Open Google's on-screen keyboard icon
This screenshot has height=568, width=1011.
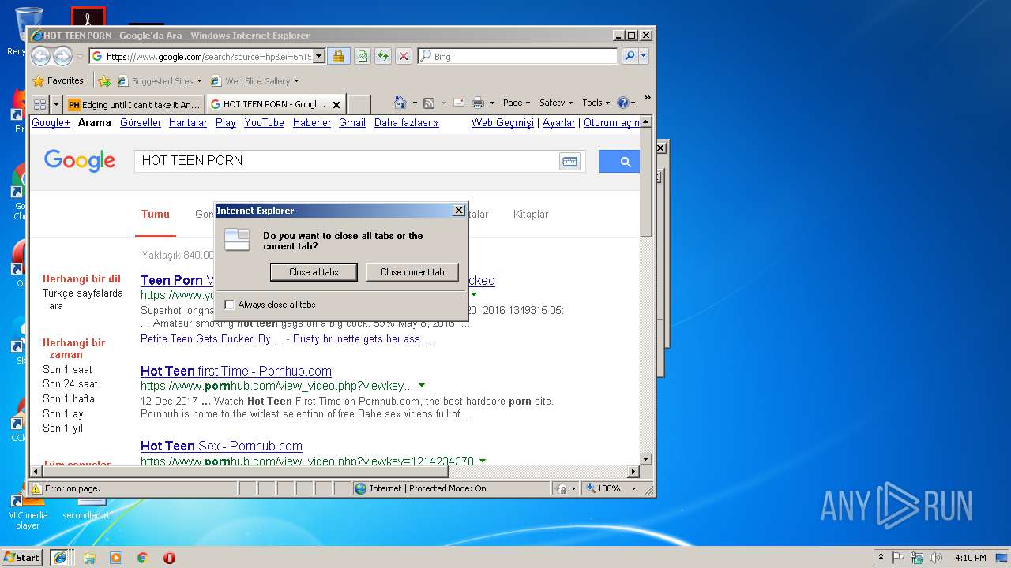[x=569, y=162]
